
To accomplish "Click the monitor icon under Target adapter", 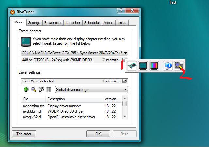I will click(26, 42).
